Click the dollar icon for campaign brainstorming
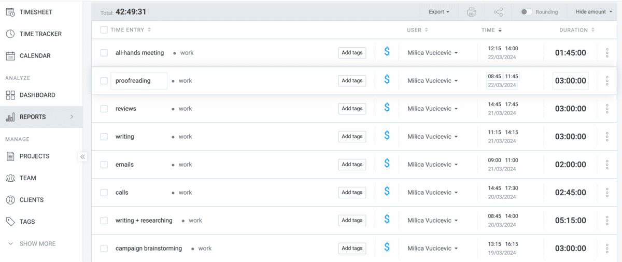This screenshot has width=622, height=262. point(387,248)
